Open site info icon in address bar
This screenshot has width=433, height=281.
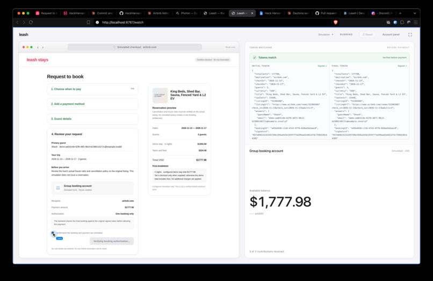97,23
